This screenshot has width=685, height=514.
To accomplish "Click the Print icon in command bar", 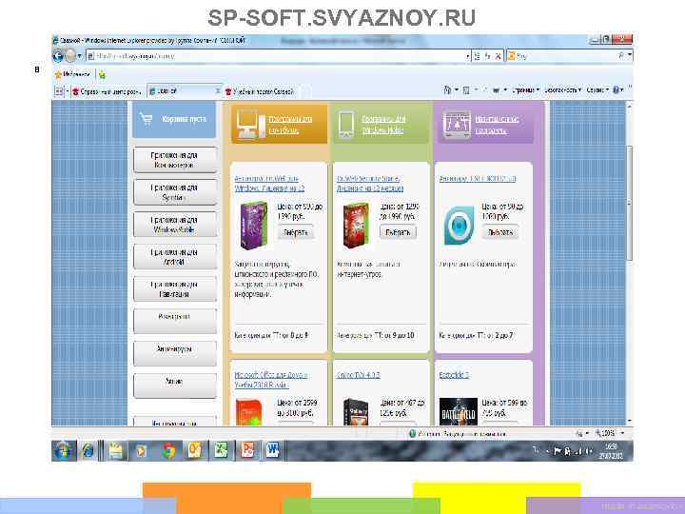I will [496, 90].
